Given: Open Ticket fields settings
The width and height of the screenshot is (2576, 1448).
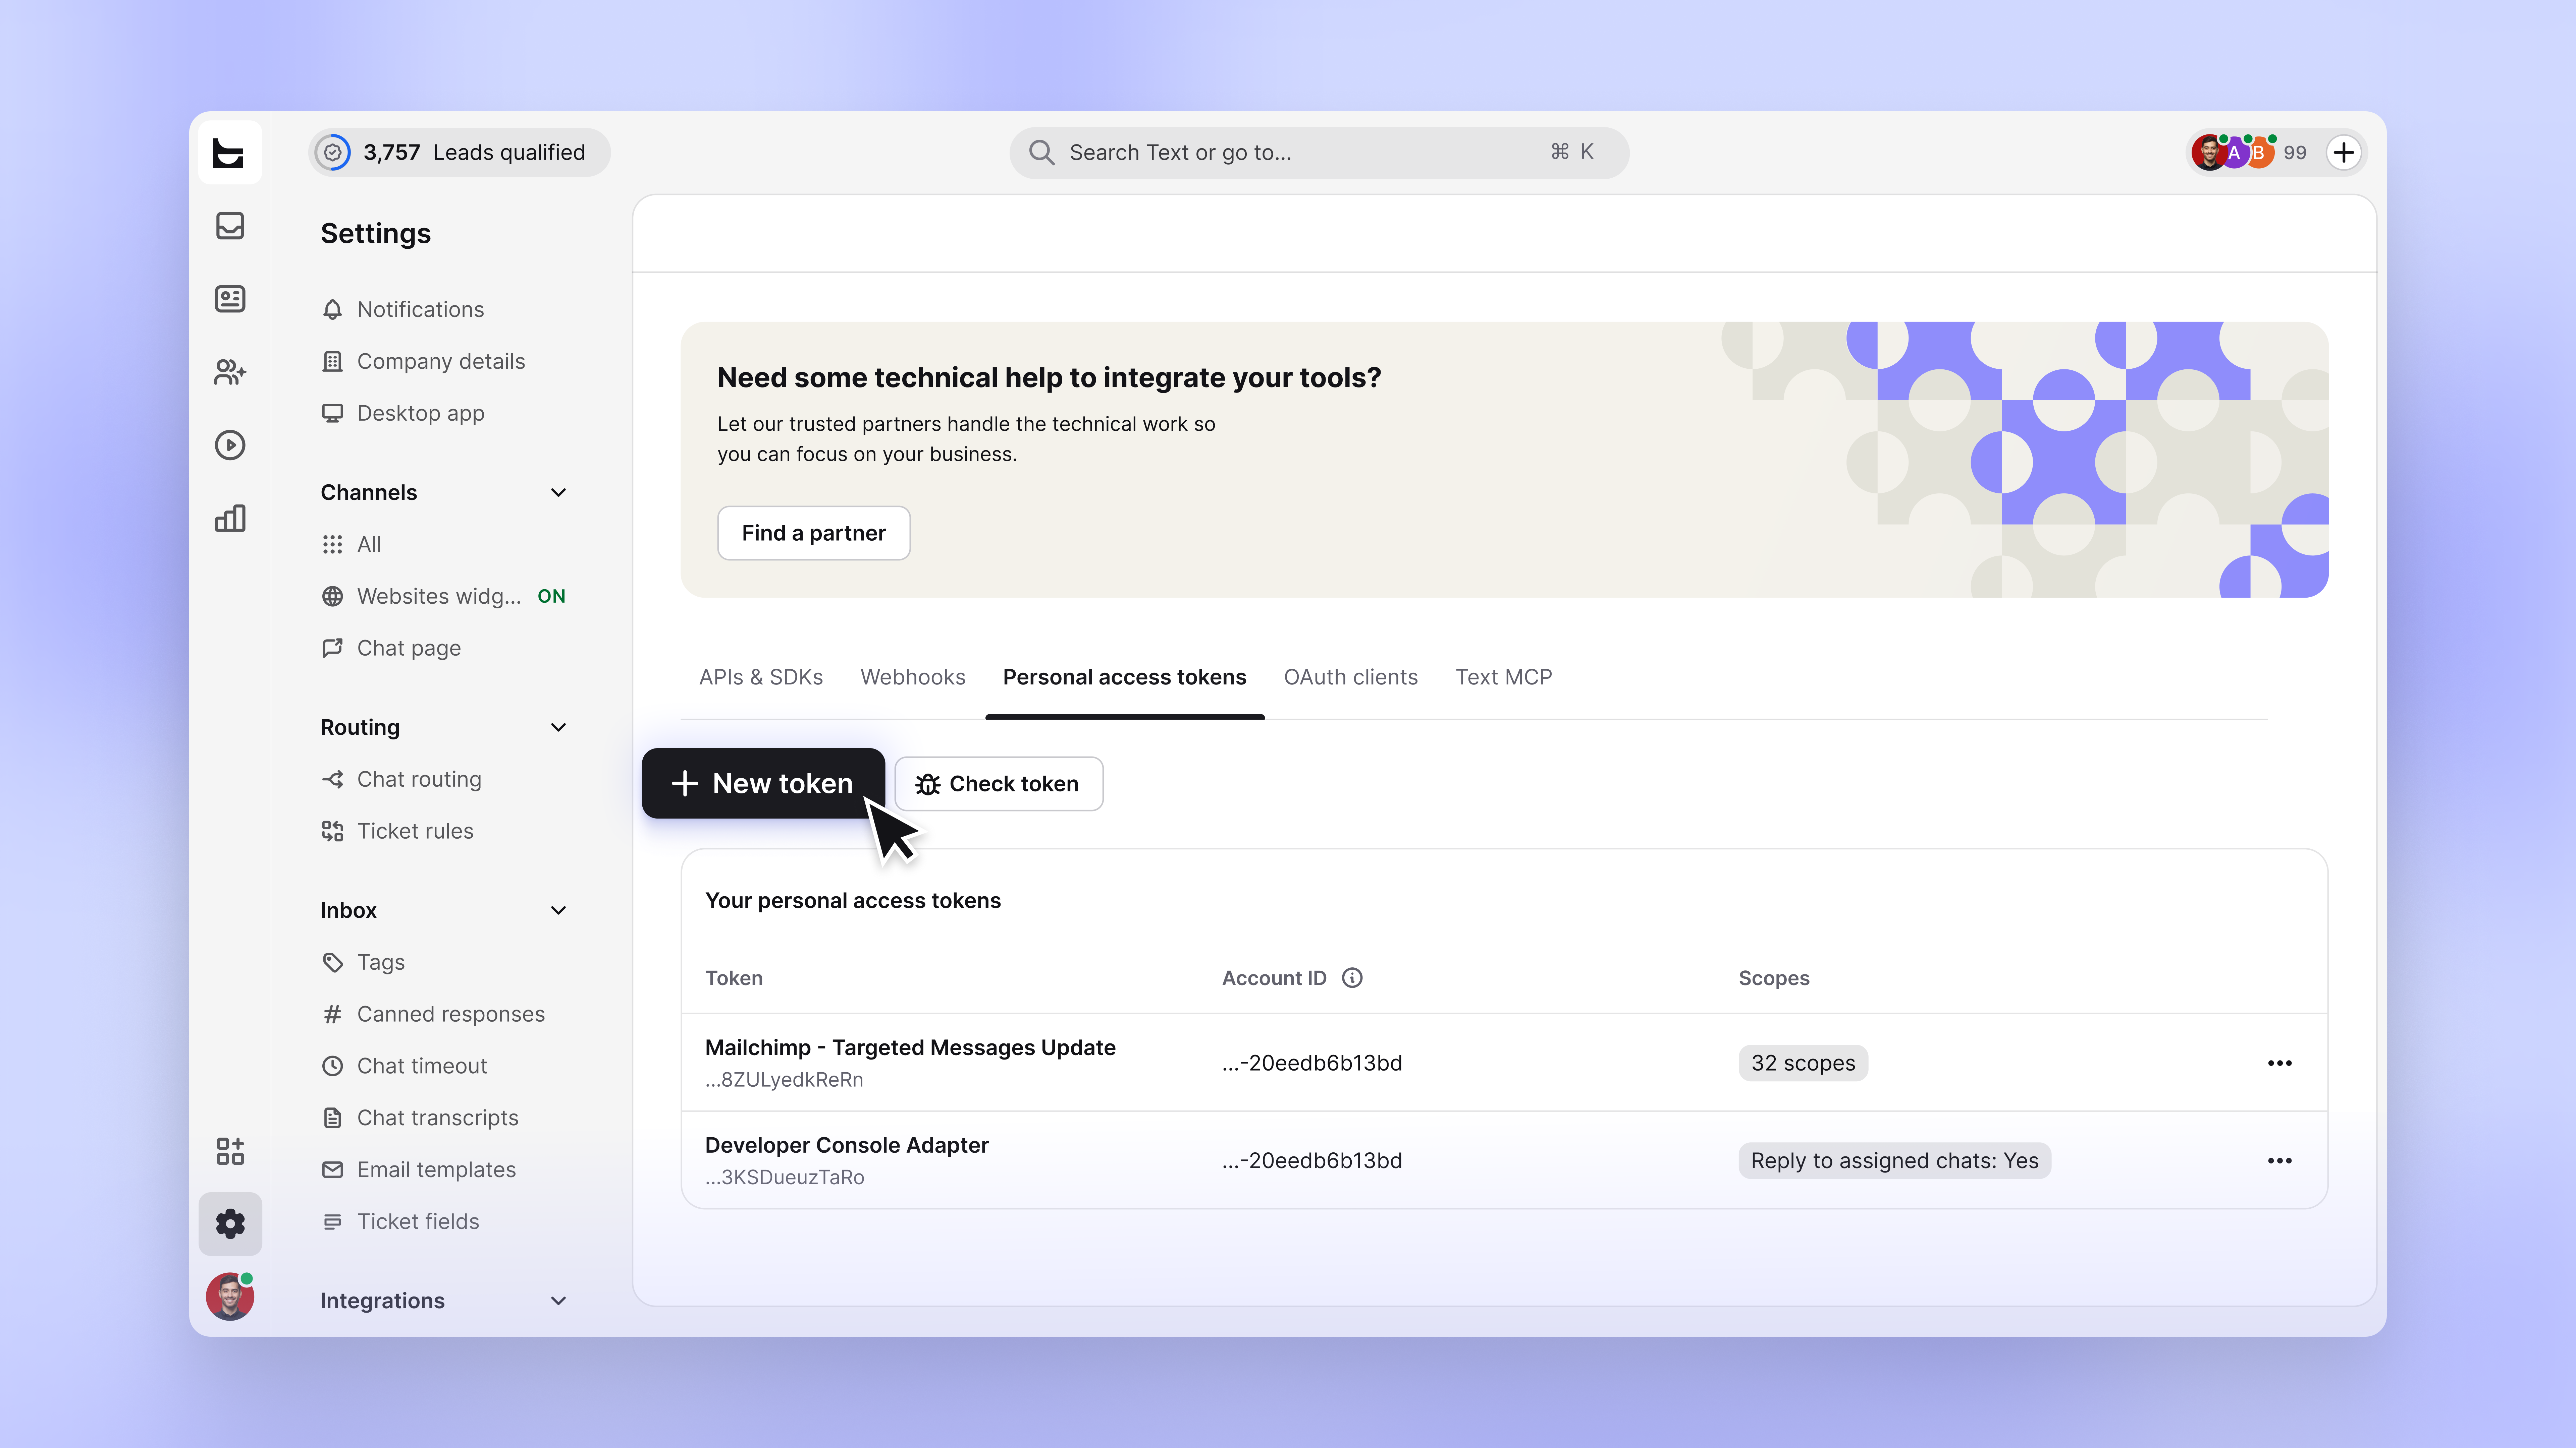Looking at the screenshot, I should tap(418, 1222).
